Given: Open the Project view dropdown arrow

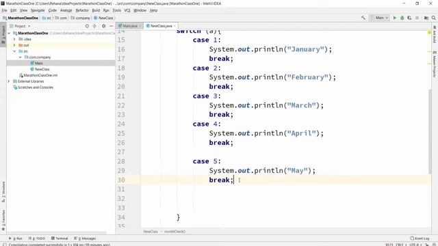Looking at the screenshot, I should pos(29,26).
